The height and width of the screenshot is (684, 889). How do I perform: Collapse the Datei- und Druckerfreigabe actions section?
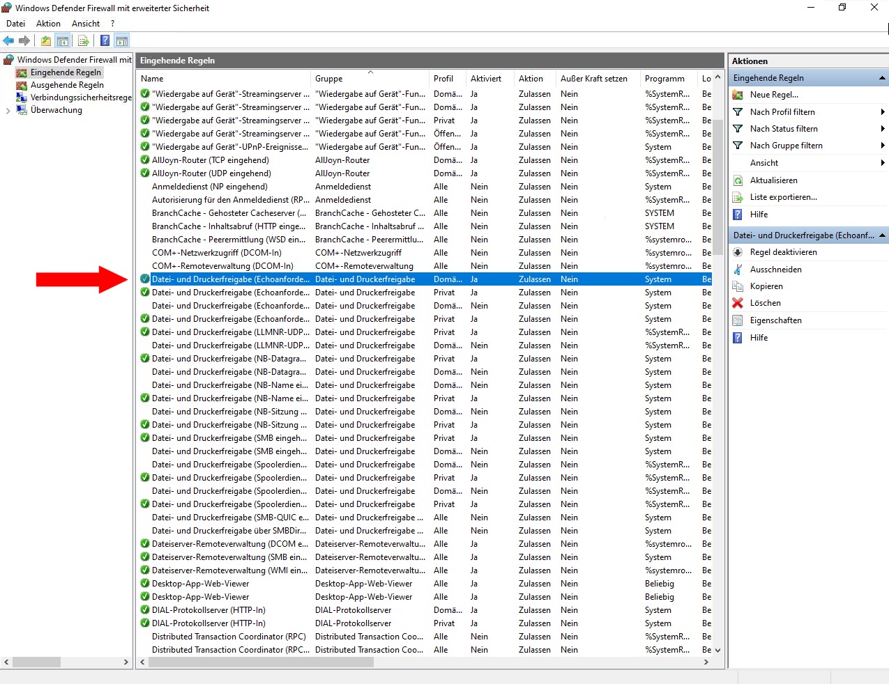[882, 235]
